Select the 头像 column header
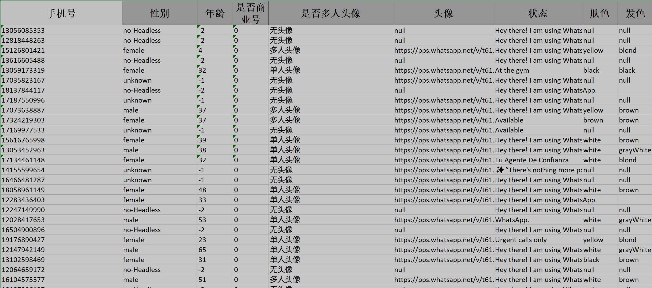This screenshot has height=288, width=652. 443,13
